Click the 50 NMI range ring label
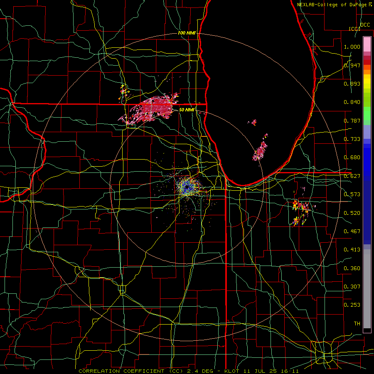This screenshot has height=374, width=374. coord(187,110)
